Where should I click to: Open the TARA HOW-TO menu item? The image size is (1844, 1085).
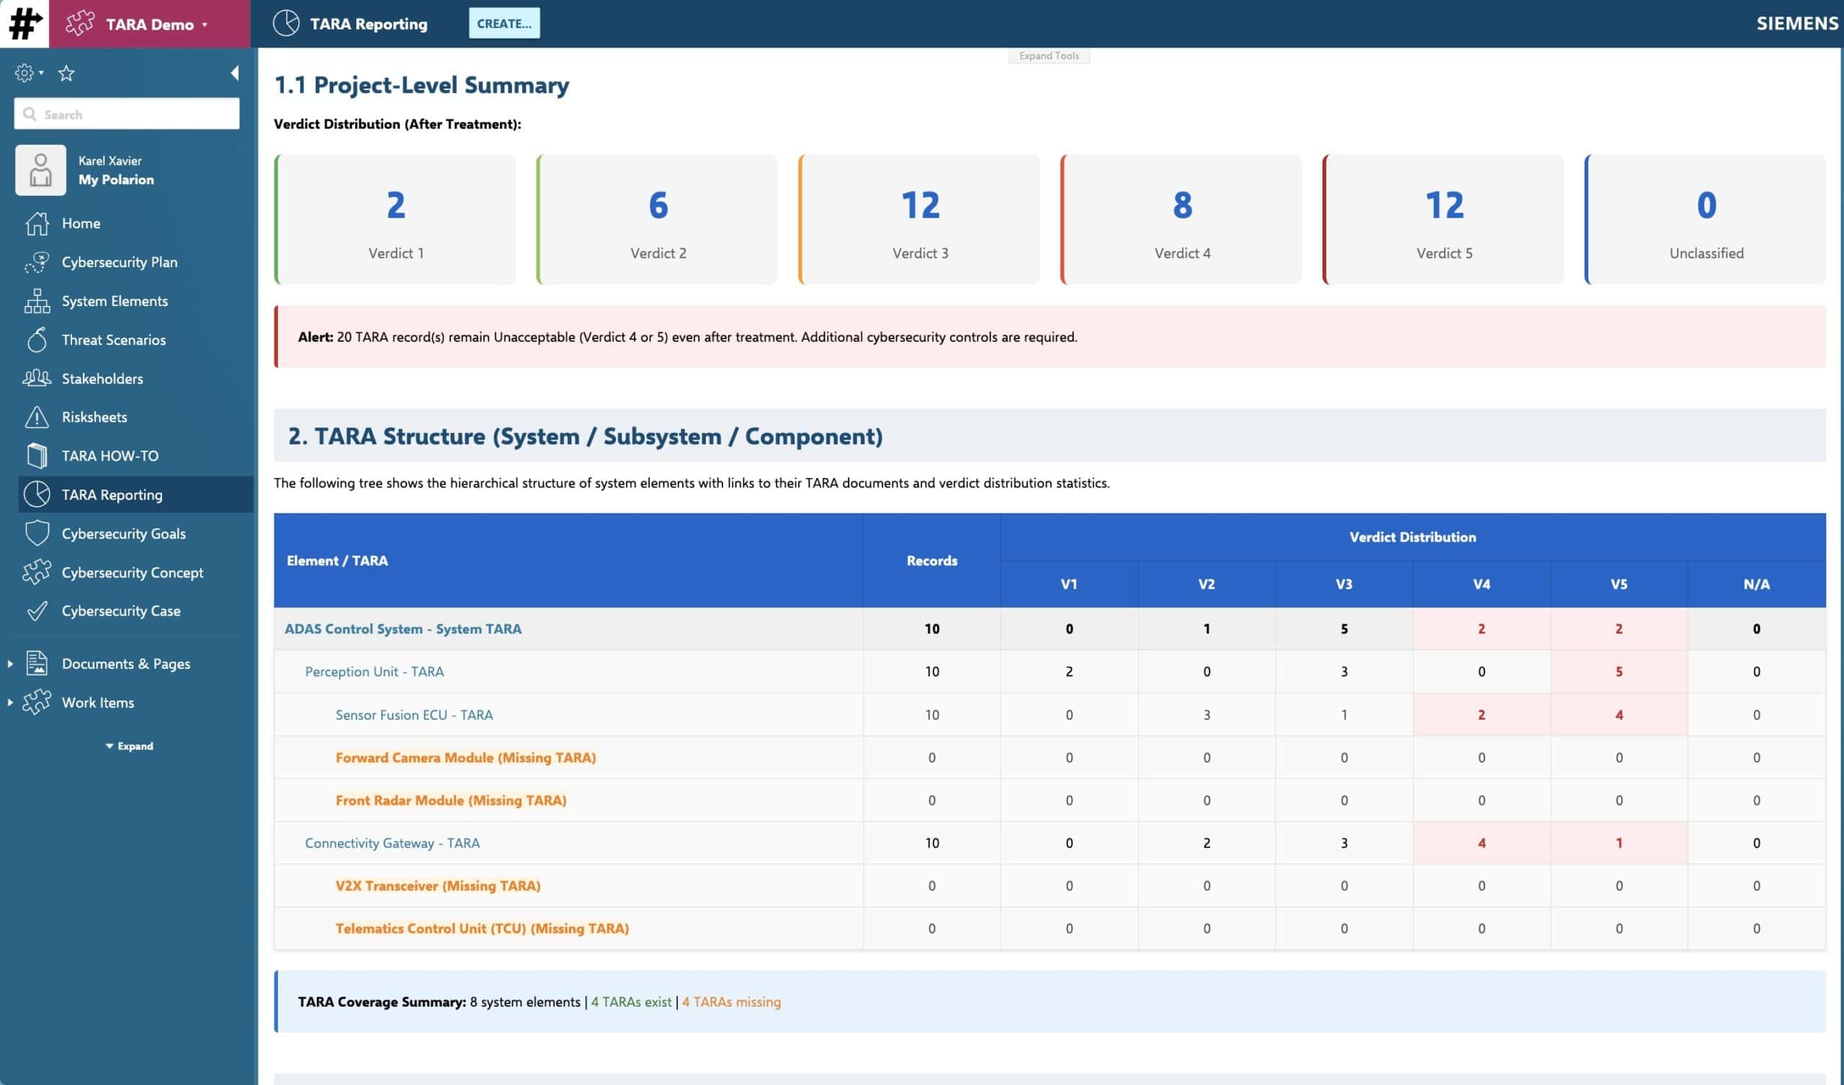(109, 456)
